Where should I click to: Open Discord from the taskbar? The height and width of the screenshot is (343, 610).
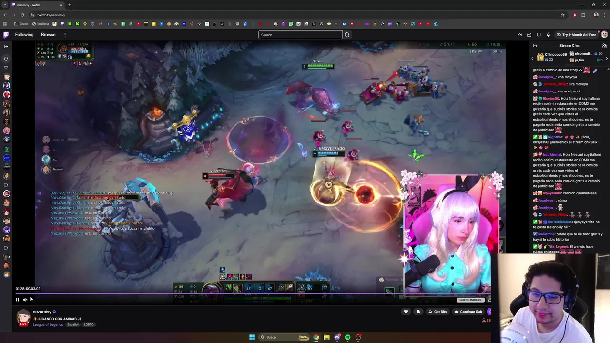coord(337,337)
